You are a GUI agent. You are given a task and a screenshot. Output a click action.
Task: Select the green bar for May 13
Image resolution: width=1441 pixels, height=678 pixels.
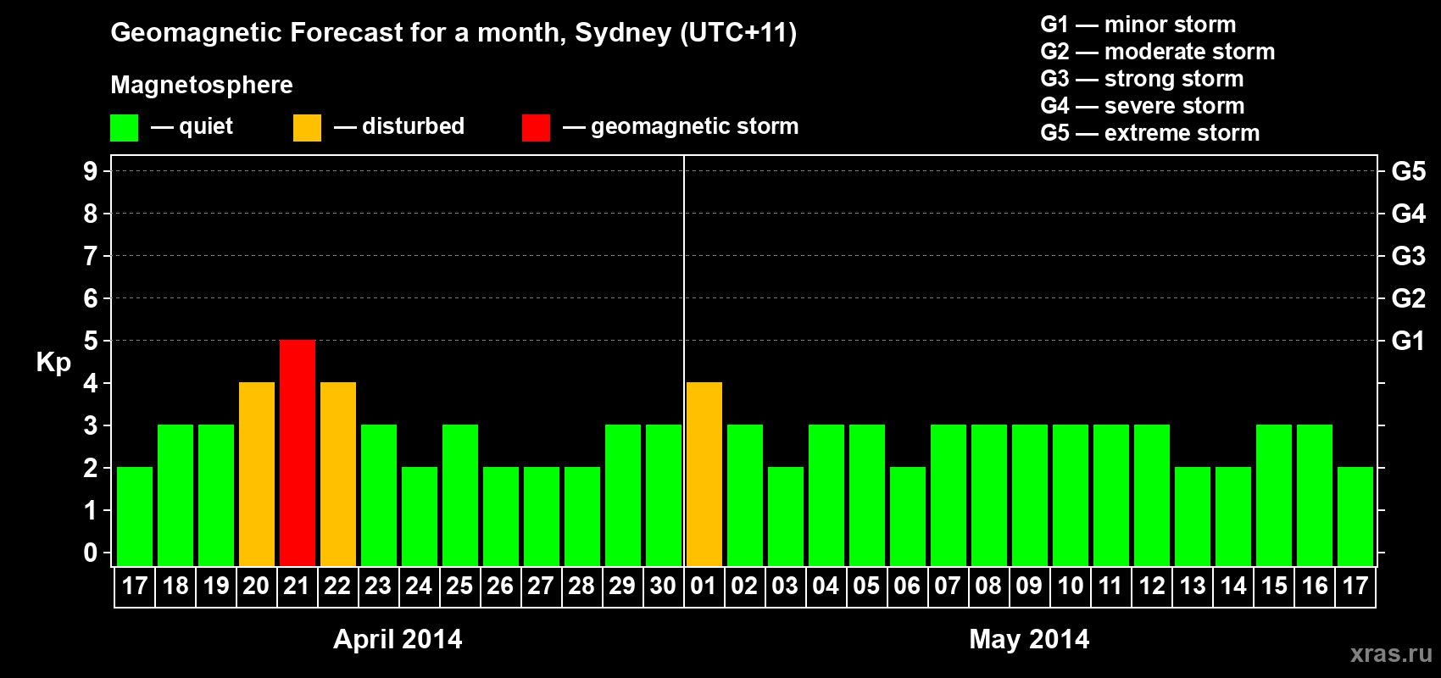click(x=1193, y=517)
